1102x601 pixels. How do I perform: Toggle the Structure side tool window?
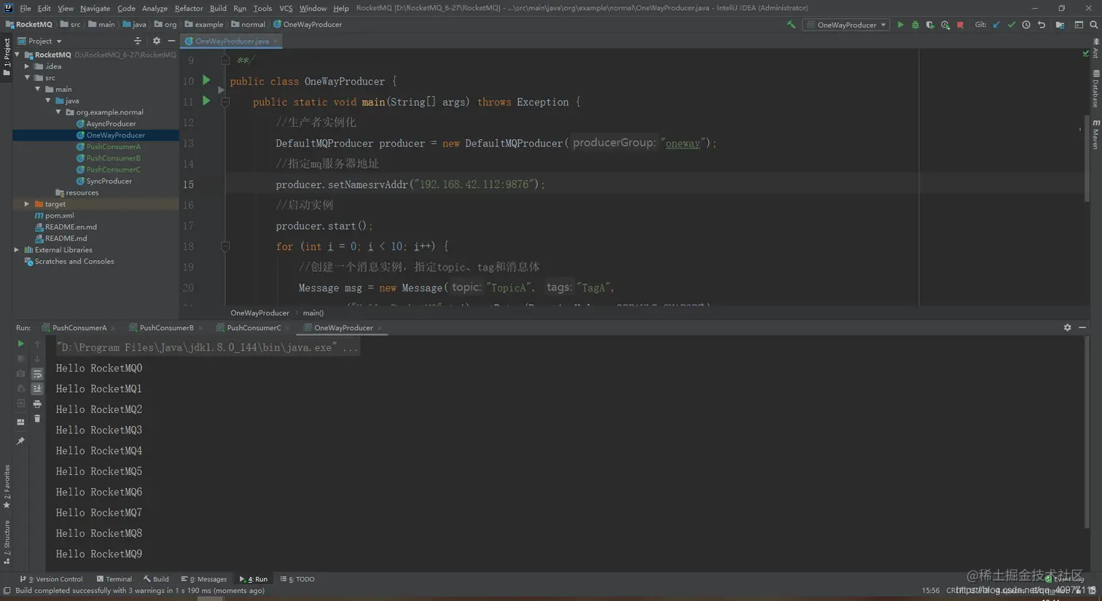pyautogui.click(x=7, y=542)
